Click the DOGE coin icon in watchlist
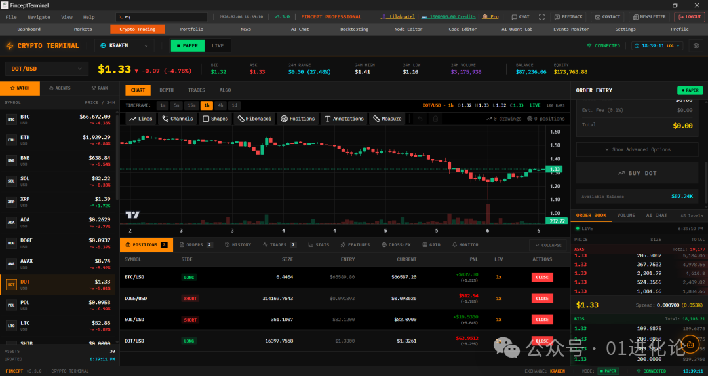 click(11, 243)
